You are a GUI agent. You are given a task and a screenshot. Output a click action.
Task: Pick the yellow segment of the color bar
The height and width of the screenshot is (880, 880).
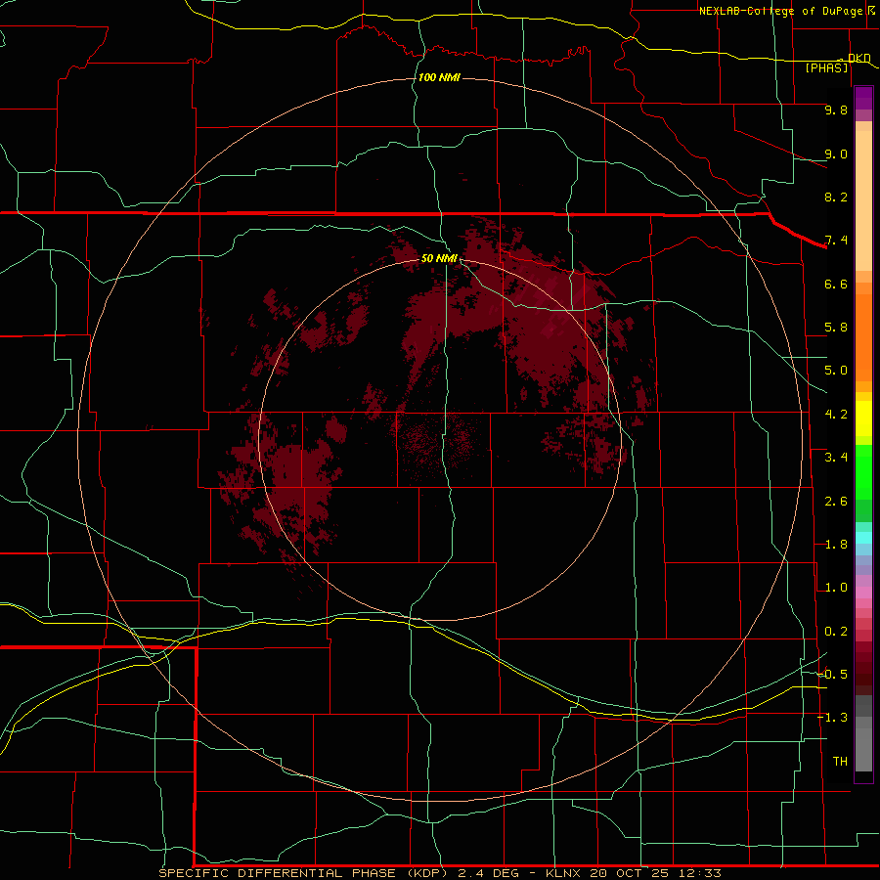tap(863, 418)
